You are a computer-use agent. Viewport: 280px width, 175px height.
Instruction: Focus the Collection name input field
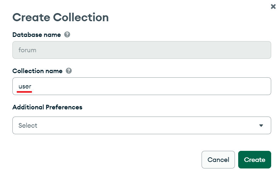pyautogui.click(x=141, y=86)
